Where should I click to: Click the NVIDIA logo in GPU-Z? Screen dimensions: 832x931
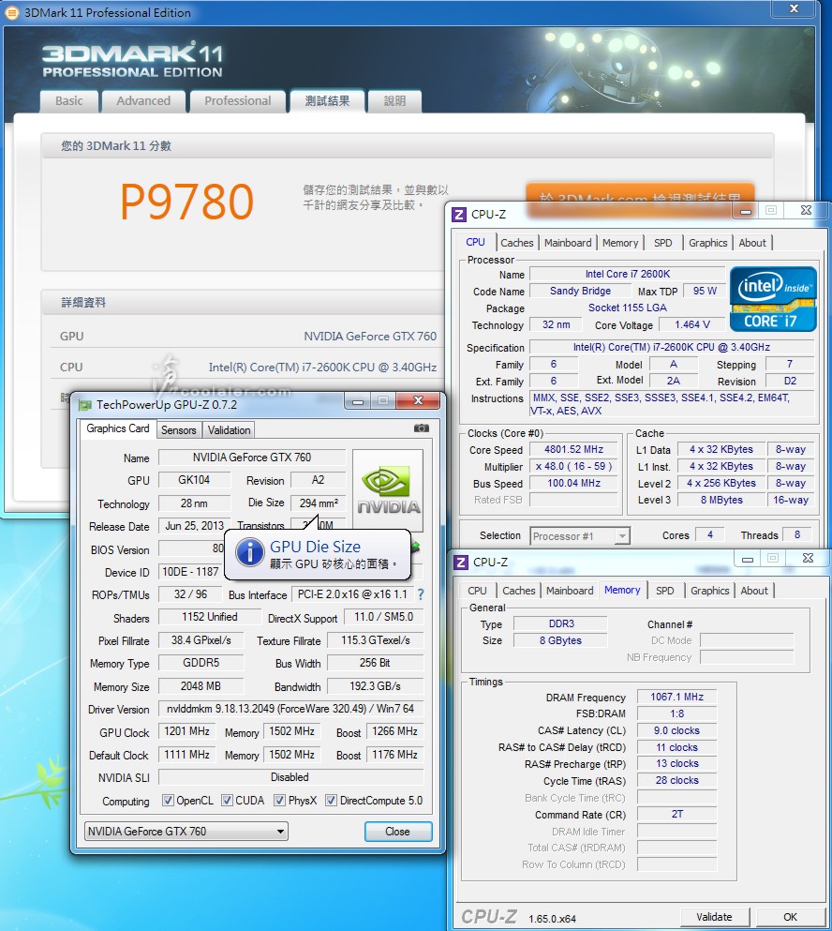(388, 489)
